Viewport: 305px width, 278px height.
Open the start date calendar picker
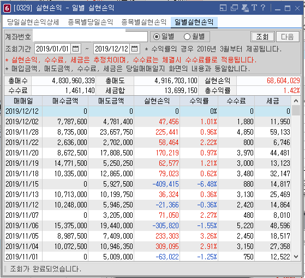(75, 49)
